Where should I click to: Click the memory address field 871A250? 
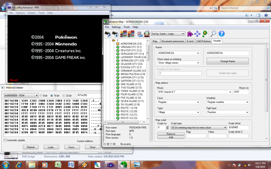click(89, 95)
